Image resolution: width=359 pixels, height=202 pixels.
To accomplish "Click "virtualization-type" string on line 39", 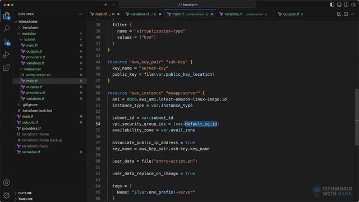I will pyautogui.click(x=159, y=31).
